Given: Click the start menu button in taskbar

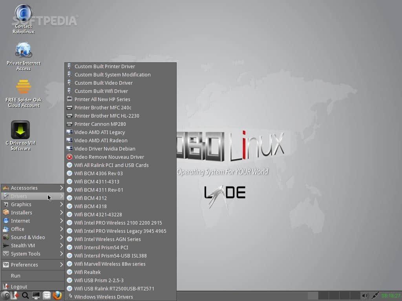Looking at the screenshot, I should (x=5, y=296).
